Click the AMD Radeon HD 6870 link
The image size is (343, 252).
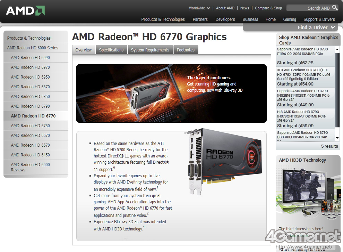click(30, 87)
